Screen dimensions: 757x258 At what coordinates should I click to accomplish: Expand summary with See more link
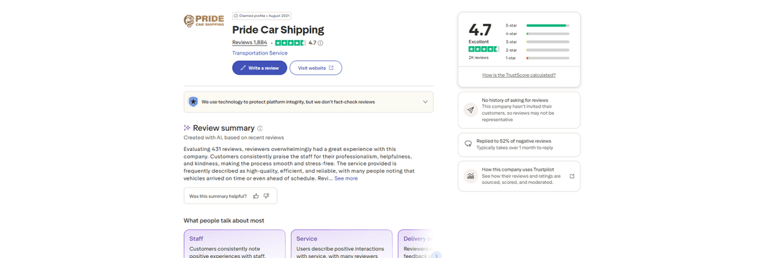point(346,178)
